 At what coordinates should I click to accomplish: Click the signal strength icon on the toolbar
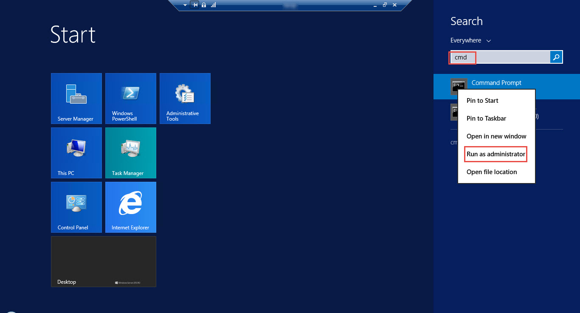pos(213,5)
